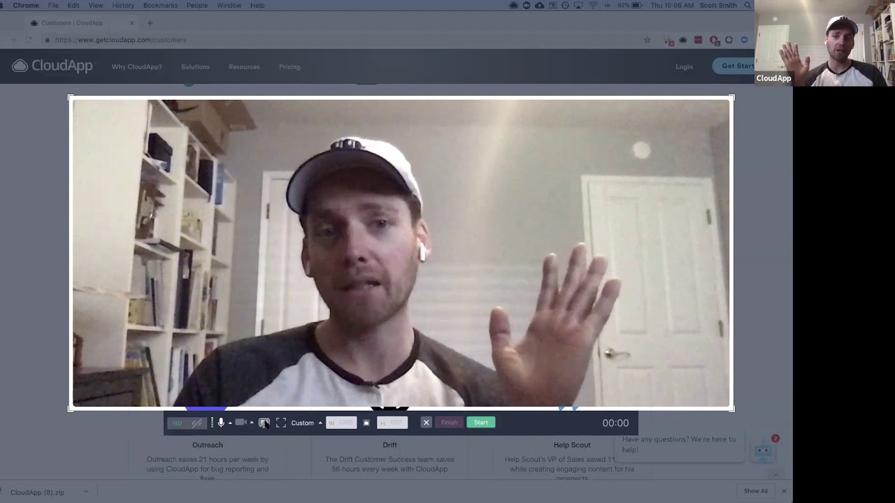
Task: Open the chat bot icon with notification badge
Action: 764,451
